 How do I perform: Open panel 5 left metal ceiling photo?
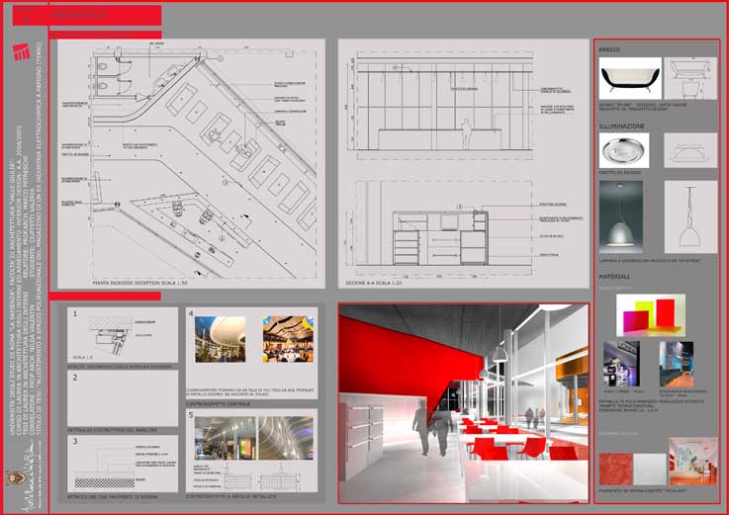pyautogui.click(x=225, y=438)
